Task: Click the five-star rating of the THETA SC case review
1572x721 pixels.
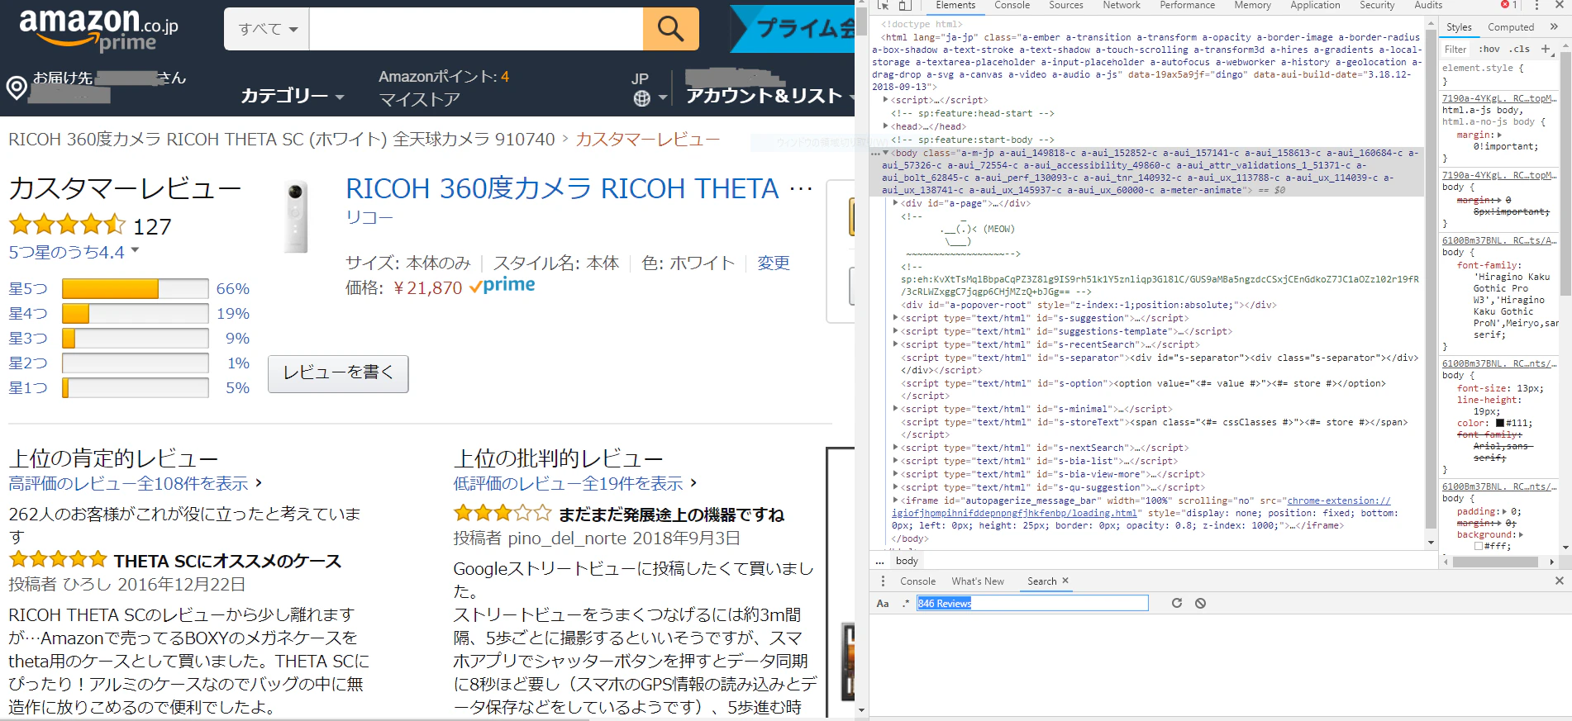Action: click(x=58, y=560)
